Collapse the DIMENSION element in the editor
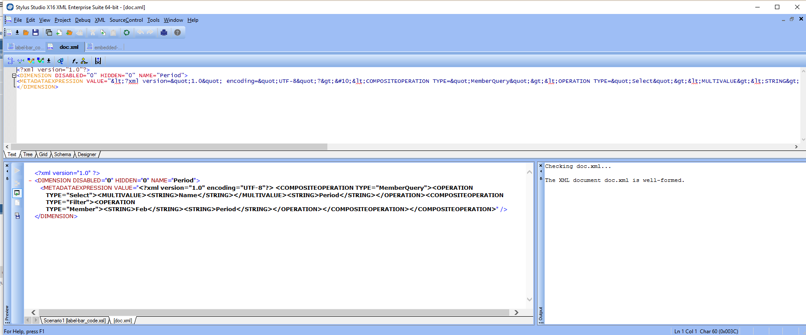Viewport: 806px width, 335px height. (14, 76)
